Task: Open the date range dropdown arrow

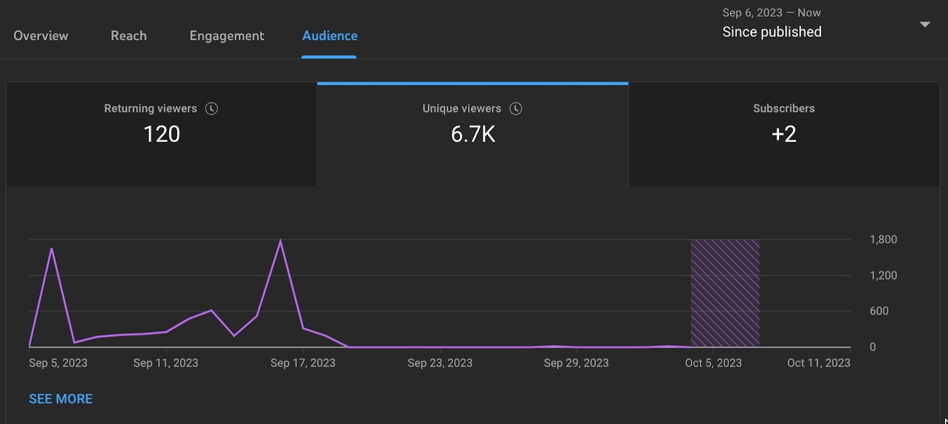Action: click(x=925, y=25)
